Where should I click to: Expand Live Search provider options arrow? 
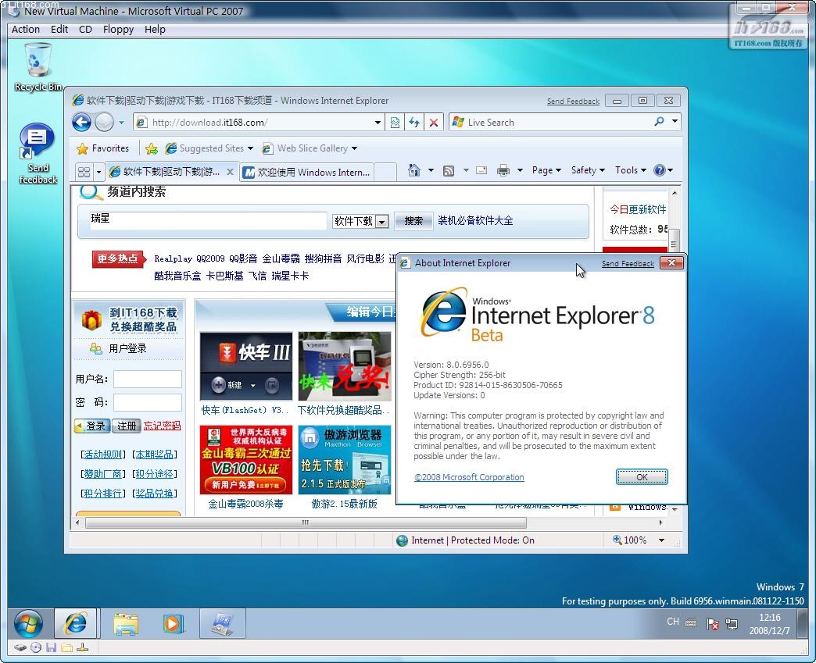point(675,122)
